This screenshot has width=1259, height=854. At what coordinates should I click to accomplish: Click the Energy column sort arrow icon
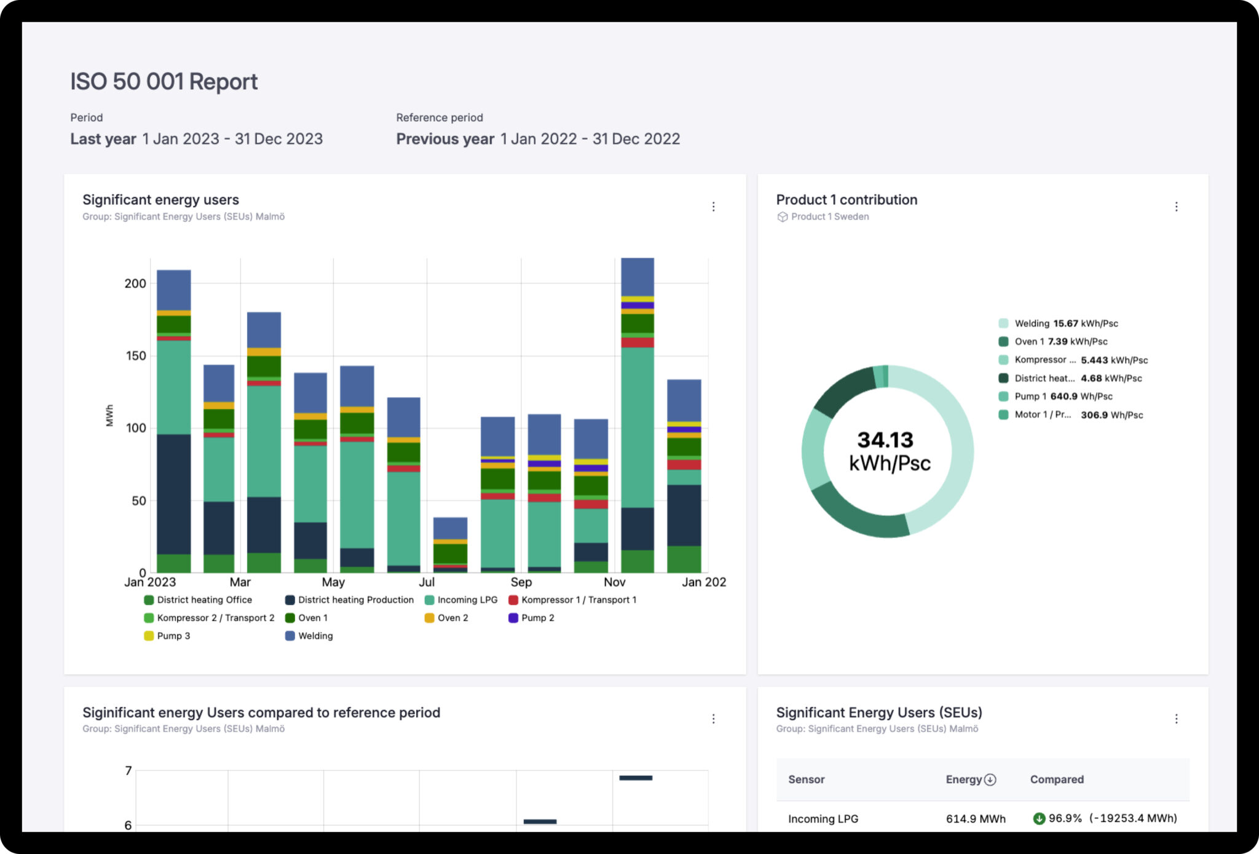pyautogui.click(x=990, y=780)
